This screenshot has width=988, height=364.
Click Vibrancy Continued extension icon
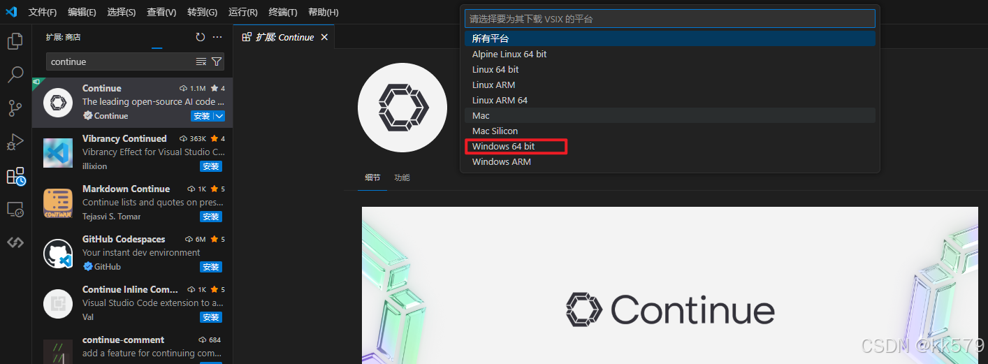point(58,152)
